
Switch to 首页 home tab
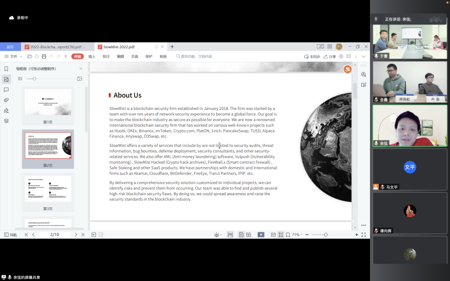coord(10,47)
